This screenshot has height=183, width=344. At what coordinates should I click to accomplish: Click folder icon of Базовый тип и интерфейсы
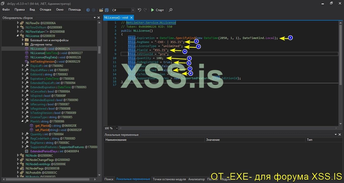coord(27,40)
